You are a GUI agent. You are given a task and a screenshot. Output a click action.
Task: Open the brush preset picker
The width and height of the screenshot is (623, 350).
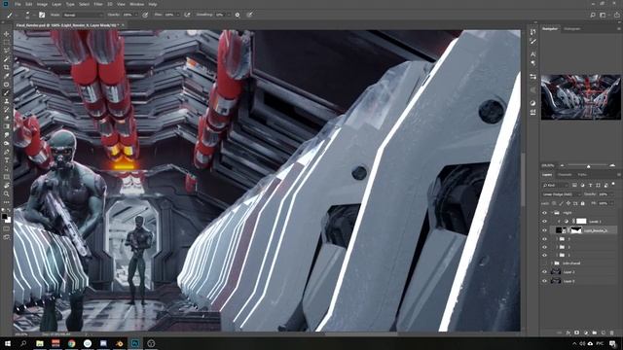(27, 15)
